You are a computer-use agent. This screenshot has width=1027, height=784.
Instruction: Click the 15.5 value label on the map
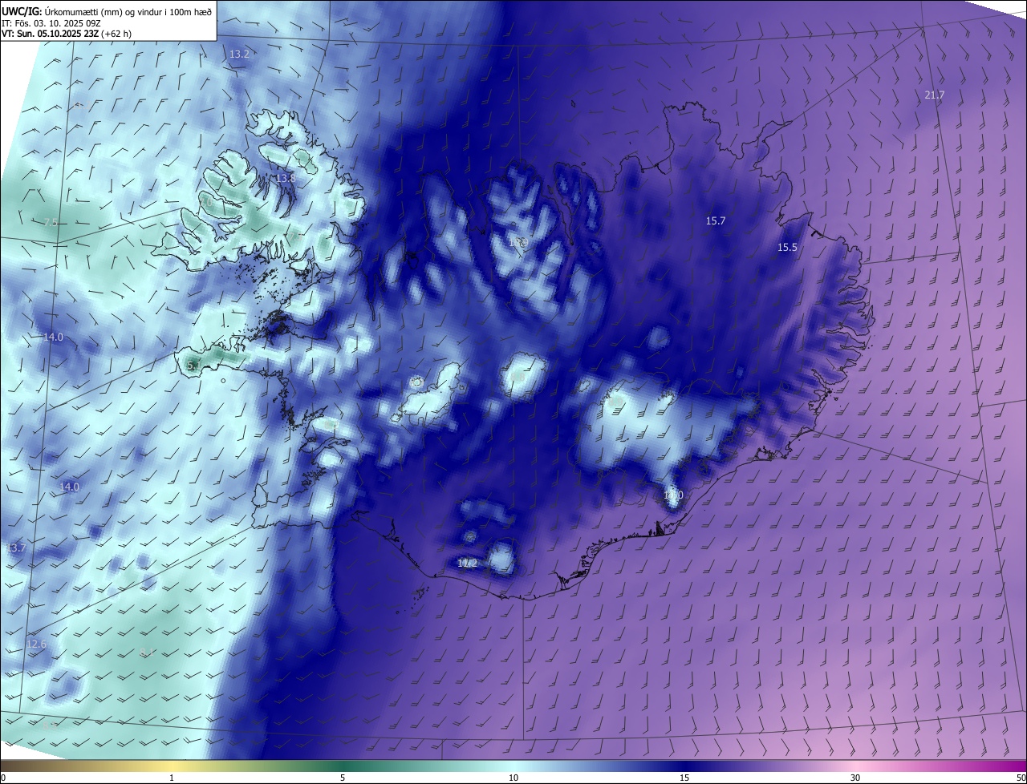[x=788, y=248]
